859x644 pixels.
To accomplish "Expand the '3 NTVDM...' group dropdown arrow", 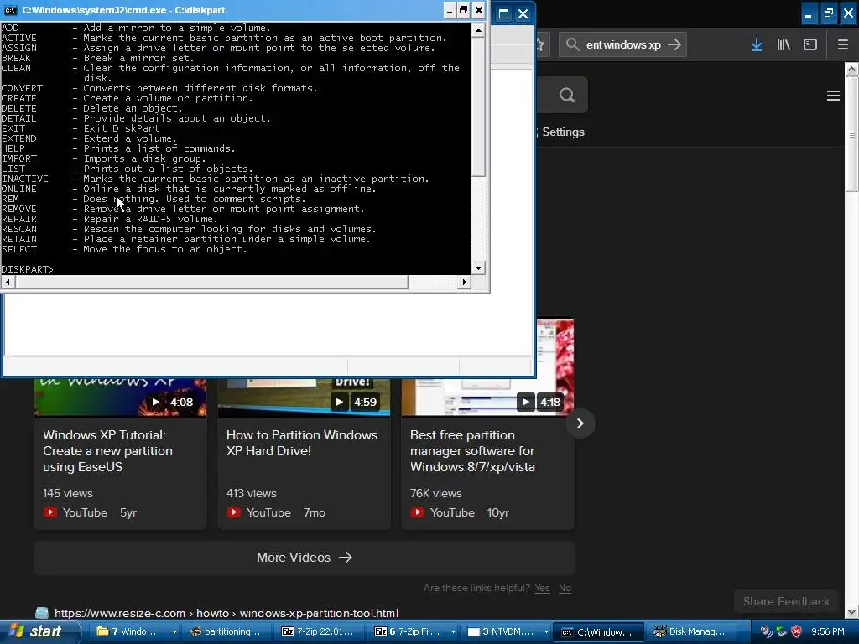I will [x=546, y=631].
